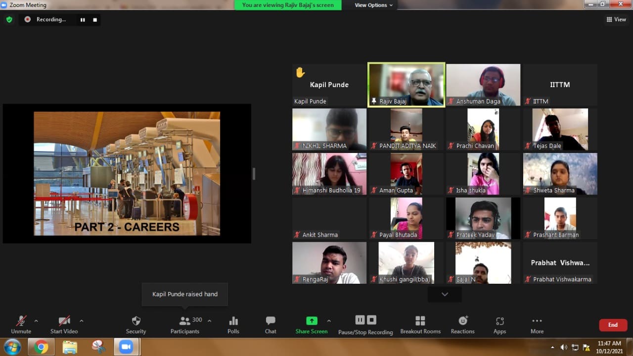Image resolution: width=633 pixels, height=356 pixels.
Task: Select Himanshi Budholia's video tile
Action: tap(329, 174)
